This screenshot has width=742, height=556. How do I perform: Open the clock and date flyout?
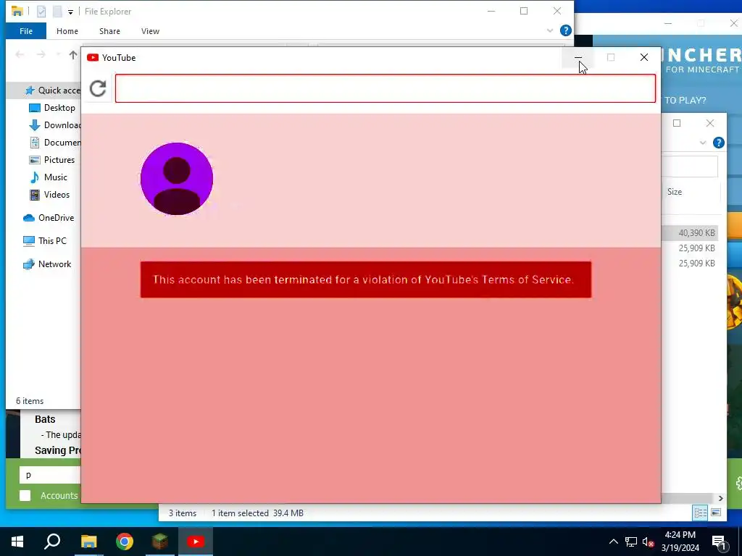680,542
